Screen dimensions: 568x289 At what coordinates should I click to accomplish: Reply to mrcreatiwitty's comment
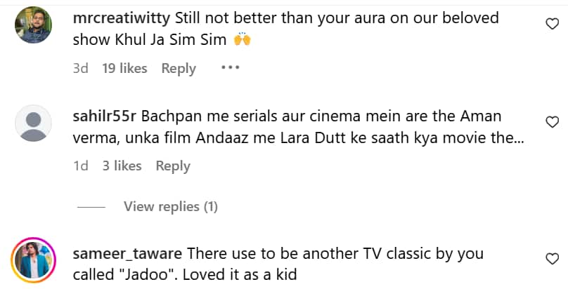pos(179,68)
